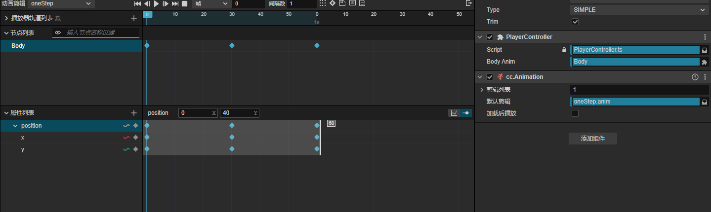Select the y property track
This screenshot has height=212, width=711.
tap(23, 149)
